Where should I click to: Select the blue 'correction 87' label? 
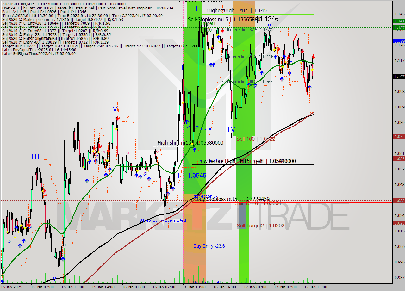point(206,196)
